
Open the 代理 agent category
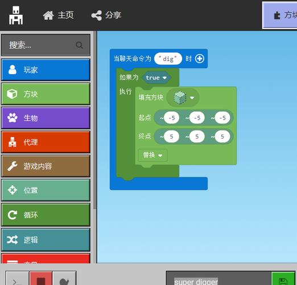pos(46,142)
